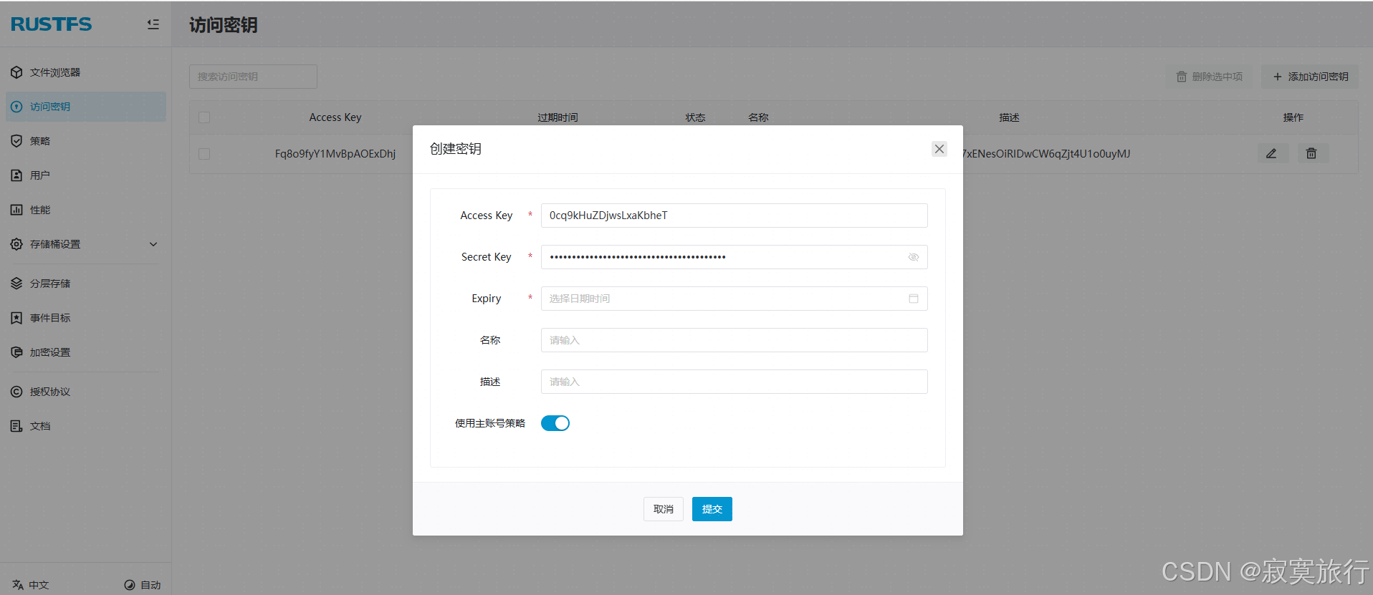Click the 过期时间 column header

[x=558, y=117]
